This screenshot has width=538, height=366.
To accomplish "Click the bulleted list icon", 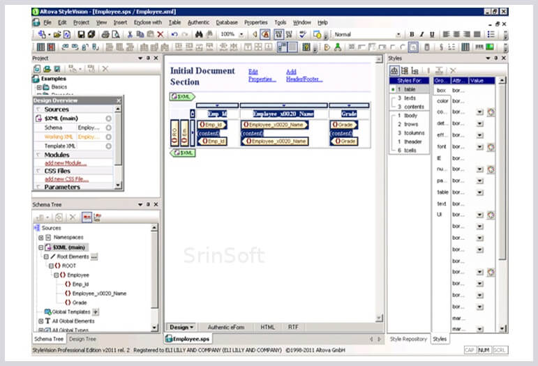I will tap(491, 34).
